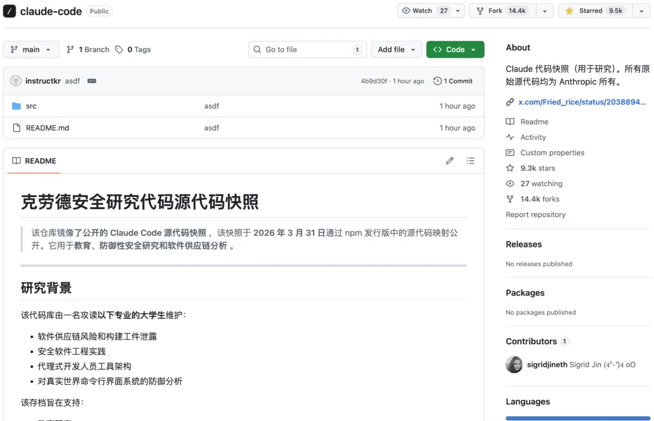Viewport: 654px width, 421px height.
Task: Click the src folder icon
Action: (x=16, y=106)
